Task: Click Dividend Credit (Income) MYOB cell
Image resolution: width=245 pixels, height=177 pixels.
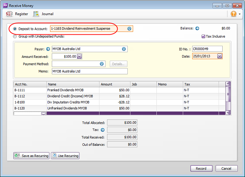Action: (73, 96)
